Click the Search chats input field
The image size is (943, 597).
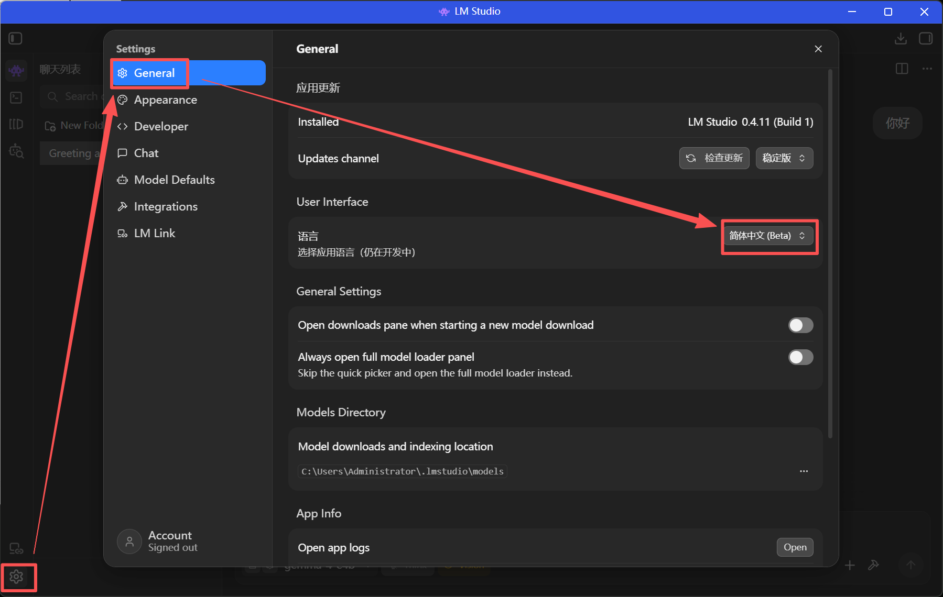point(72,96)
